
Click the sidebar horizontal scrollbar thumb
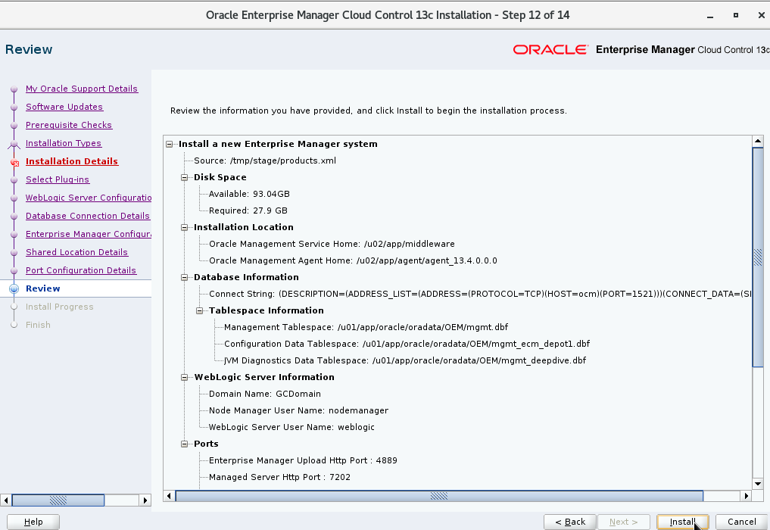pos(58,500)
